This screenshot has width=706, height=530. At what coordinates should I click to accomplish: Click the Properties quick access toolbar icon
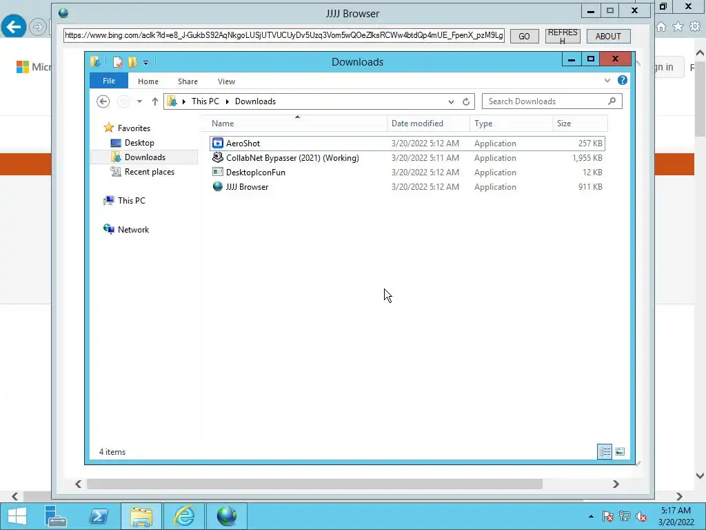pos(117,61)
